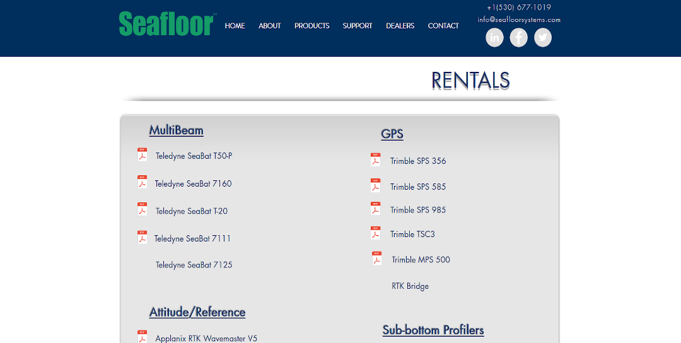Open the Twitter social icon
The width and height of the screenshot is (681, 343).
pos(543,37)
